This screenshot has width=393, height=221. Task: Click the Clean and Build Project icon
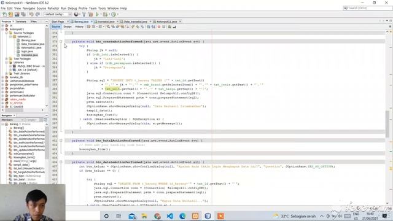[x=90, y=14]
